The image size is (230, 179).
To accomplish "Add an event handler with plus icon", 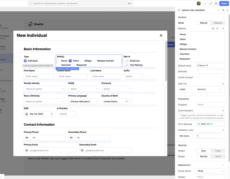I will click(x=223, y=111).
